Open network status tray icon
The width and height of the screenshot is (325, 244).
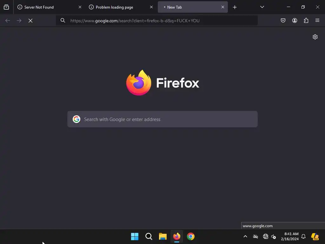point(266,236)
